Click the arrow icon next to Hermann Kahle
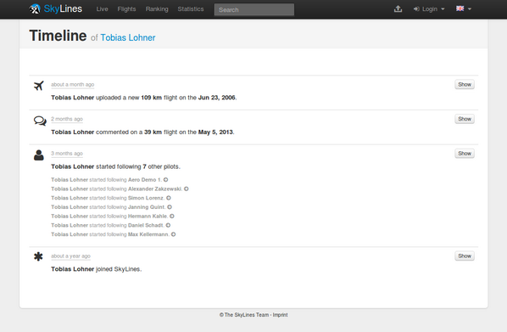This screenshot has width=507, height=332. click(x=172, y=216)
